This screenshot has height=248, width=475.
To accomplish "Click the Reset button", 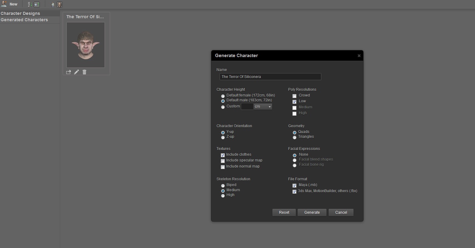I will [284, 212].
